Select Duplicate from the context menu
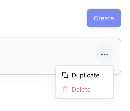The width and height of the screenshot is (130, 111). (85, 75)
